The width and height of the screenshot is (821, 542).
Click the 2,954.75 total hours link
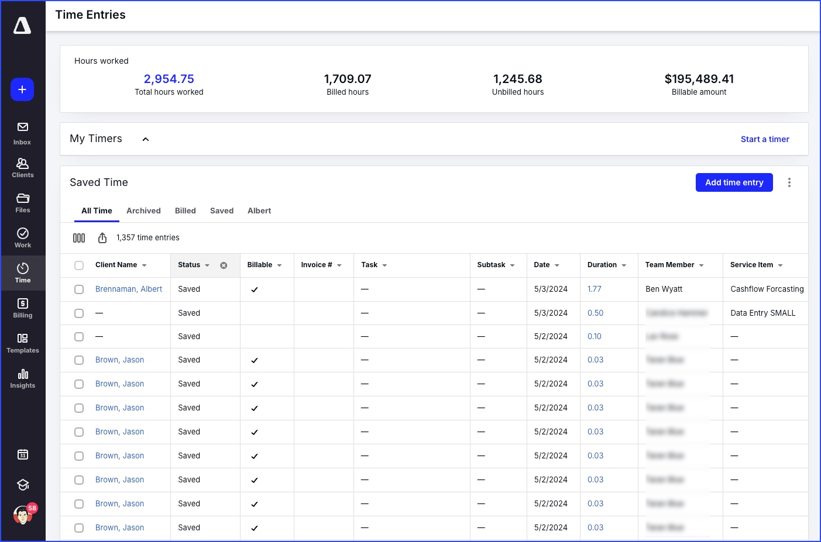pos(169,79)
